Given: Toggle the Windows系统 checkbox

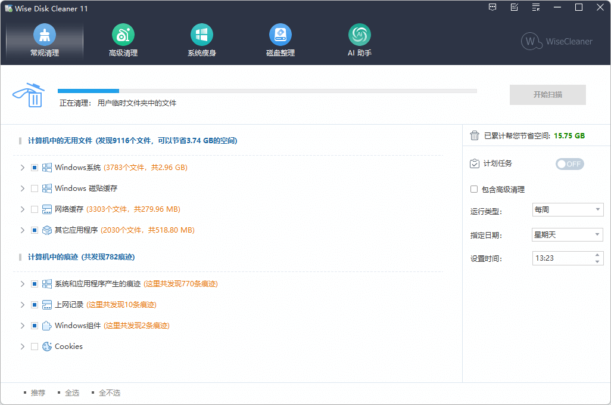Looking at the screenshot, I should (x=35, y=168).
